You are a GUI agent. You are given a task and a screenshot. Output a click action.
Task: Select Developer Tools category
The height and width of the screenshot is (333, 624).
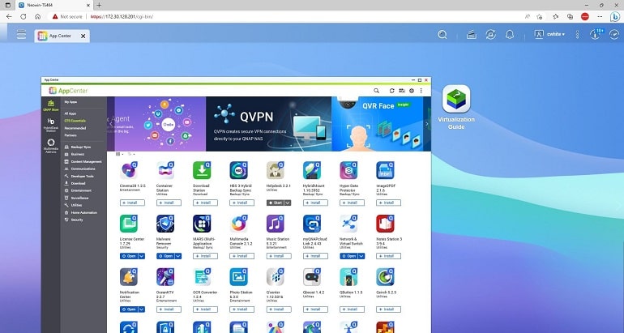tap(79, 177)
